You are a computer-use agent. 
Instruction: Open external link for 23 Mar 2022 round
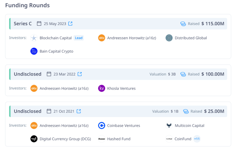(x=80, y=74)
